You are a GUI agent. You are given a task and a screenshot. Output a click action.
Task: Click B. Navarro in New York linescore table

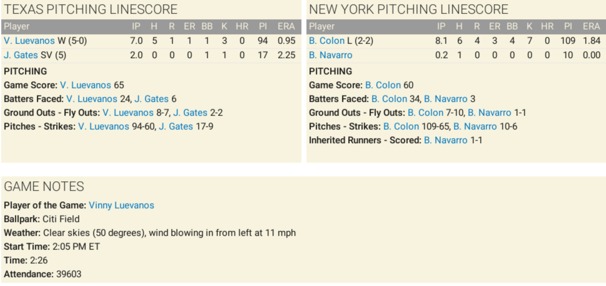point(331,55)
